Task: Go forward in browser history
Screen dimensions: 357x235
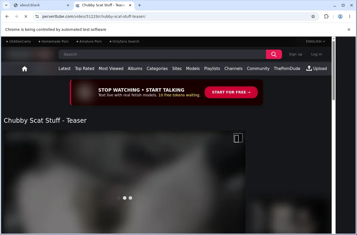Action: coord(16,16)
